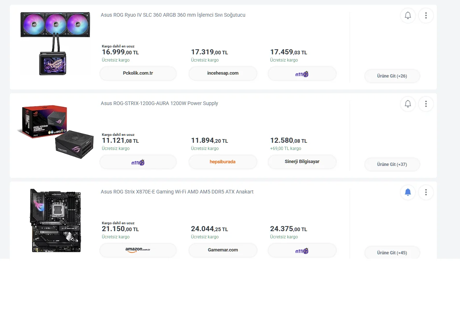The image size is (460, 317).
Task: Go to Pckolik.com.tr store offer
Action: click(x=138, y=73)
